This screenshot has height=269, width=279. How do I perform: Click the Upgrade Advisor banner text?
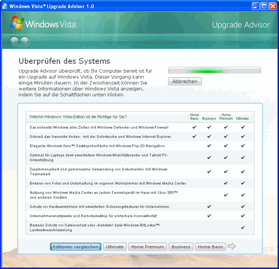(241, 25)
